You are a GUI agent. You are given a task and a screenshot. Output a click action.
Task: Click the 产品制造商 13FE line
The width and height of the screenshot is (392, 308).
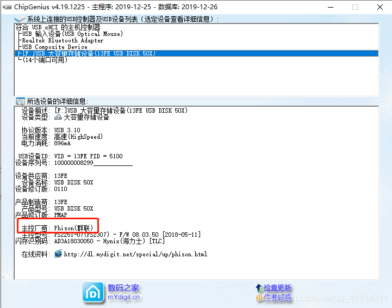pos(41,202)
